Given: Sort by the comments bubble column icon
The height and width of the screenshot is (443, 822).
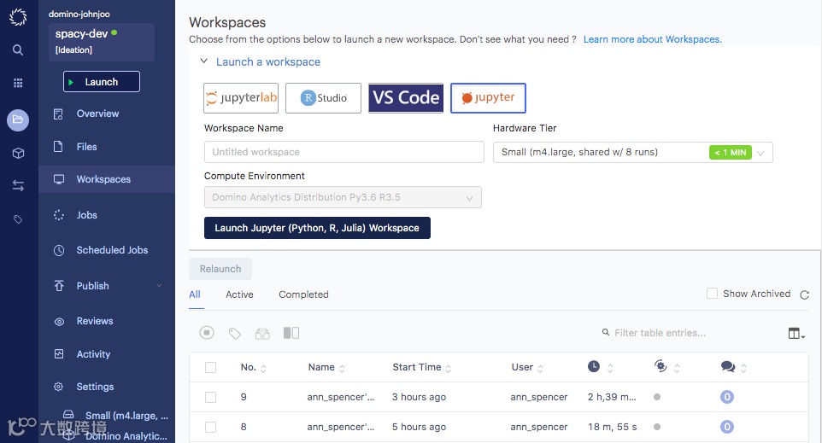Looking at the screenshot, I should coord(728,366).
